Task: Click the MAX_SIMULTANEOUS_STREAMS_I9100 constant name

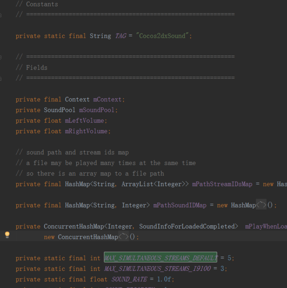Action: [159, 268]
